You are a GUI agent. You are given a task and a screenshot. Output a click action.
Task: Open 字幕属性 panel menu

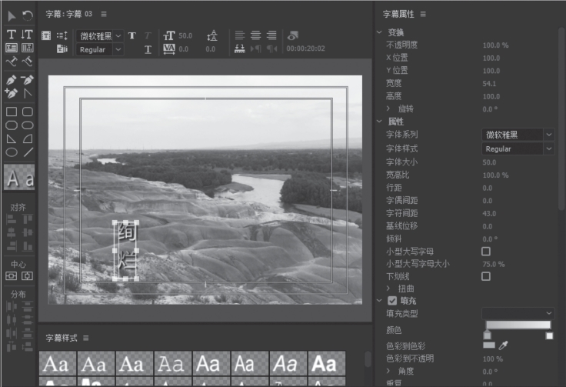click(x=423, y=14)
